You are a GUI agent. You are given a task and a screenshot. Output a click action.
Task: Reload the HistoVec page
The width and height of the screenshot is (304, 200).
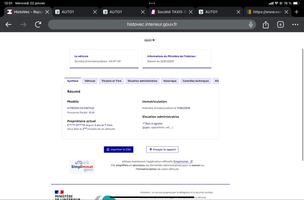coord(38,24)
